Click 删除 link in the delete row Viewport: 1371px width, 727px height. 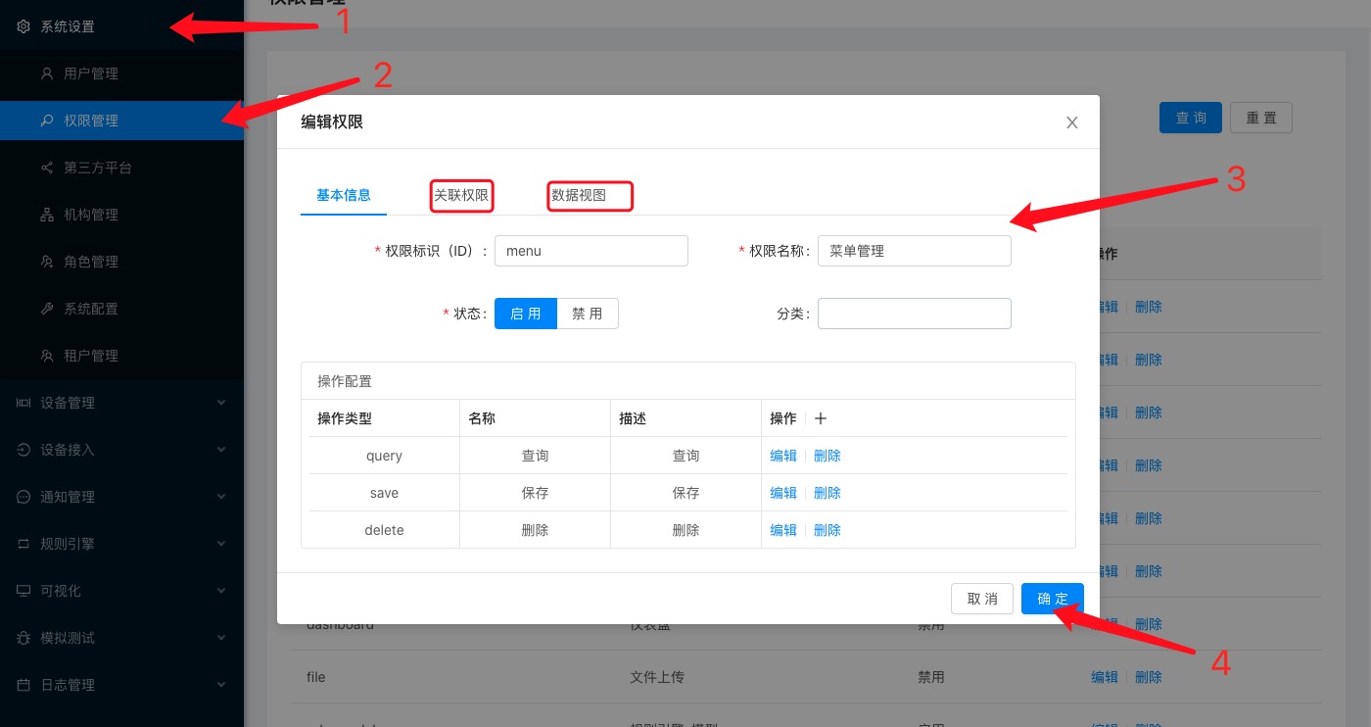pos(827,530)
